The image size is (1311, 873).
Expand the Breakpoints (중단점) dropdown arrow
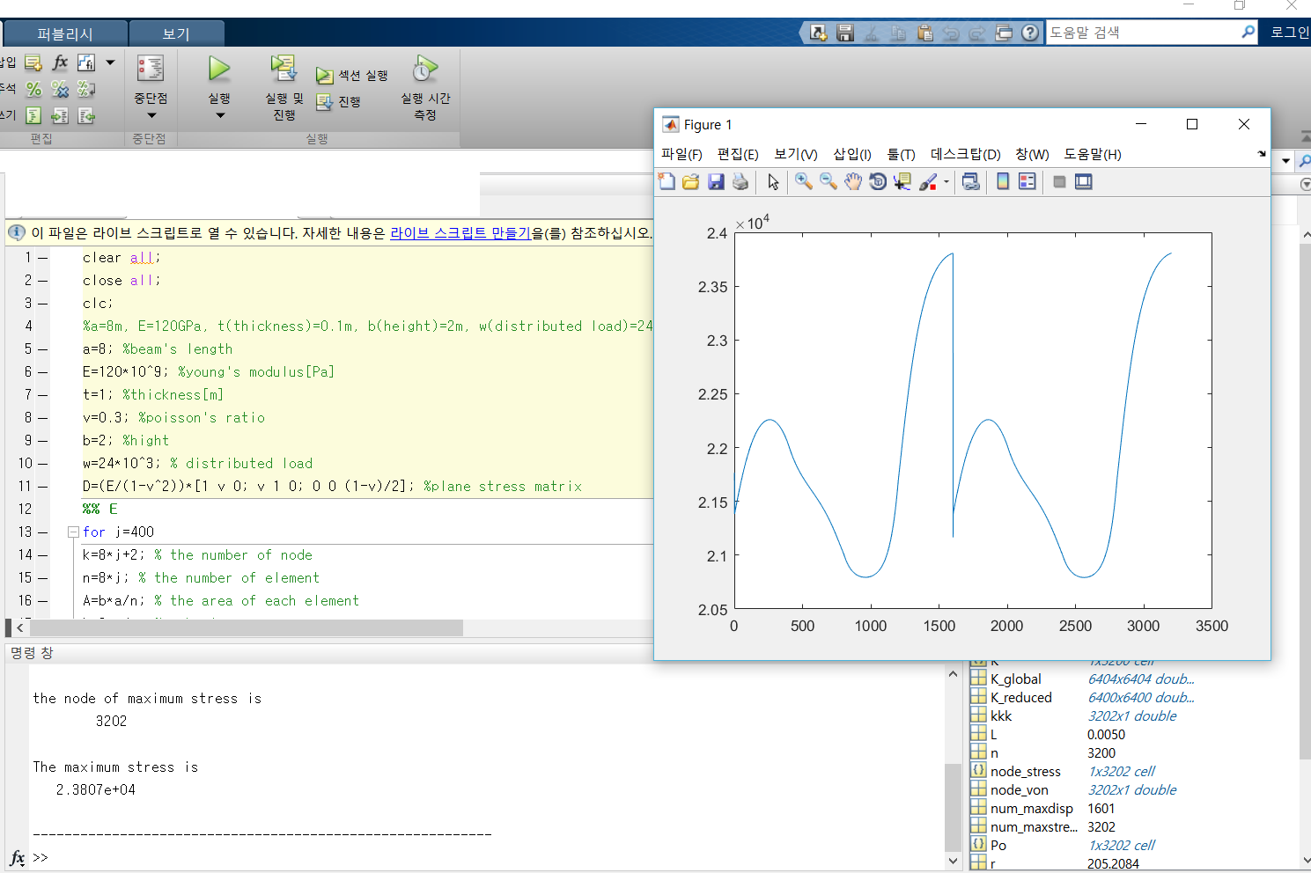151,115
